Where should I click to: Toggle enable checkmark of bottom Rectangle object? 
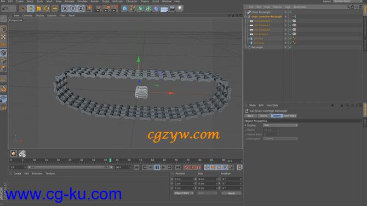point(290,47)
